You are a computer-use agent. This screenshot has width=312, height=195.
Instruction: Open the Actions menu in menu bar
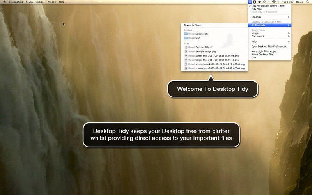(x=41, y=2)
